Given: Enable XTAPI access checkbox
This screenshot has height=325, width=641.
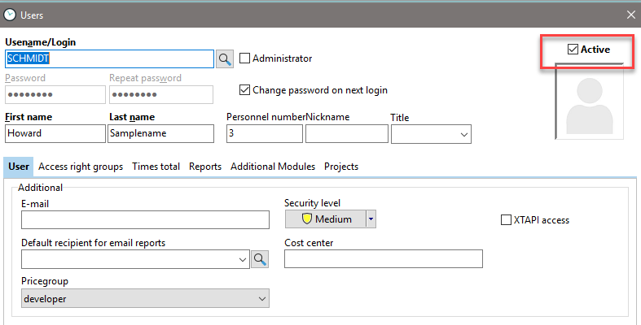Looking at the screenshot, I should click(506, 220).
